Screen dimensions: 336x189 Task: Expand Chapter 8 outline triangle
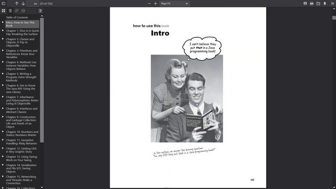[x=3, y=108]
